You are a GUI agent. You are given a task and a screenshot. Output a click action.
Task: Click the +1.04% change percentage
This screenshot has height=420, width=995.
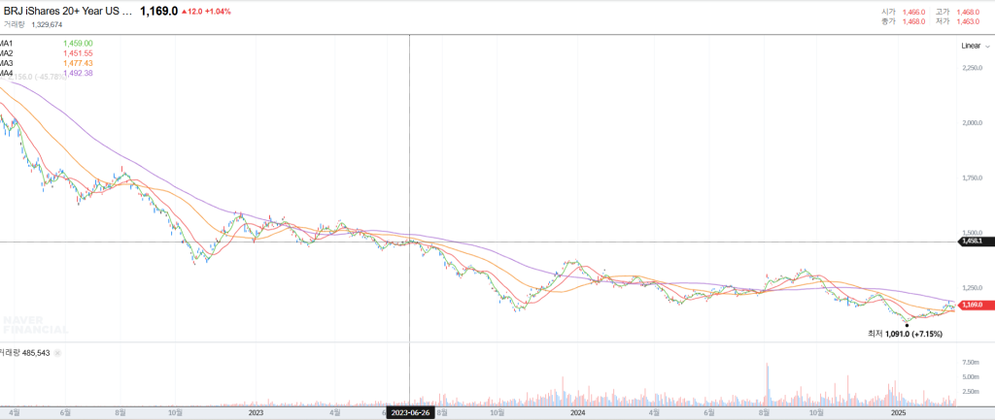point(218,12)
